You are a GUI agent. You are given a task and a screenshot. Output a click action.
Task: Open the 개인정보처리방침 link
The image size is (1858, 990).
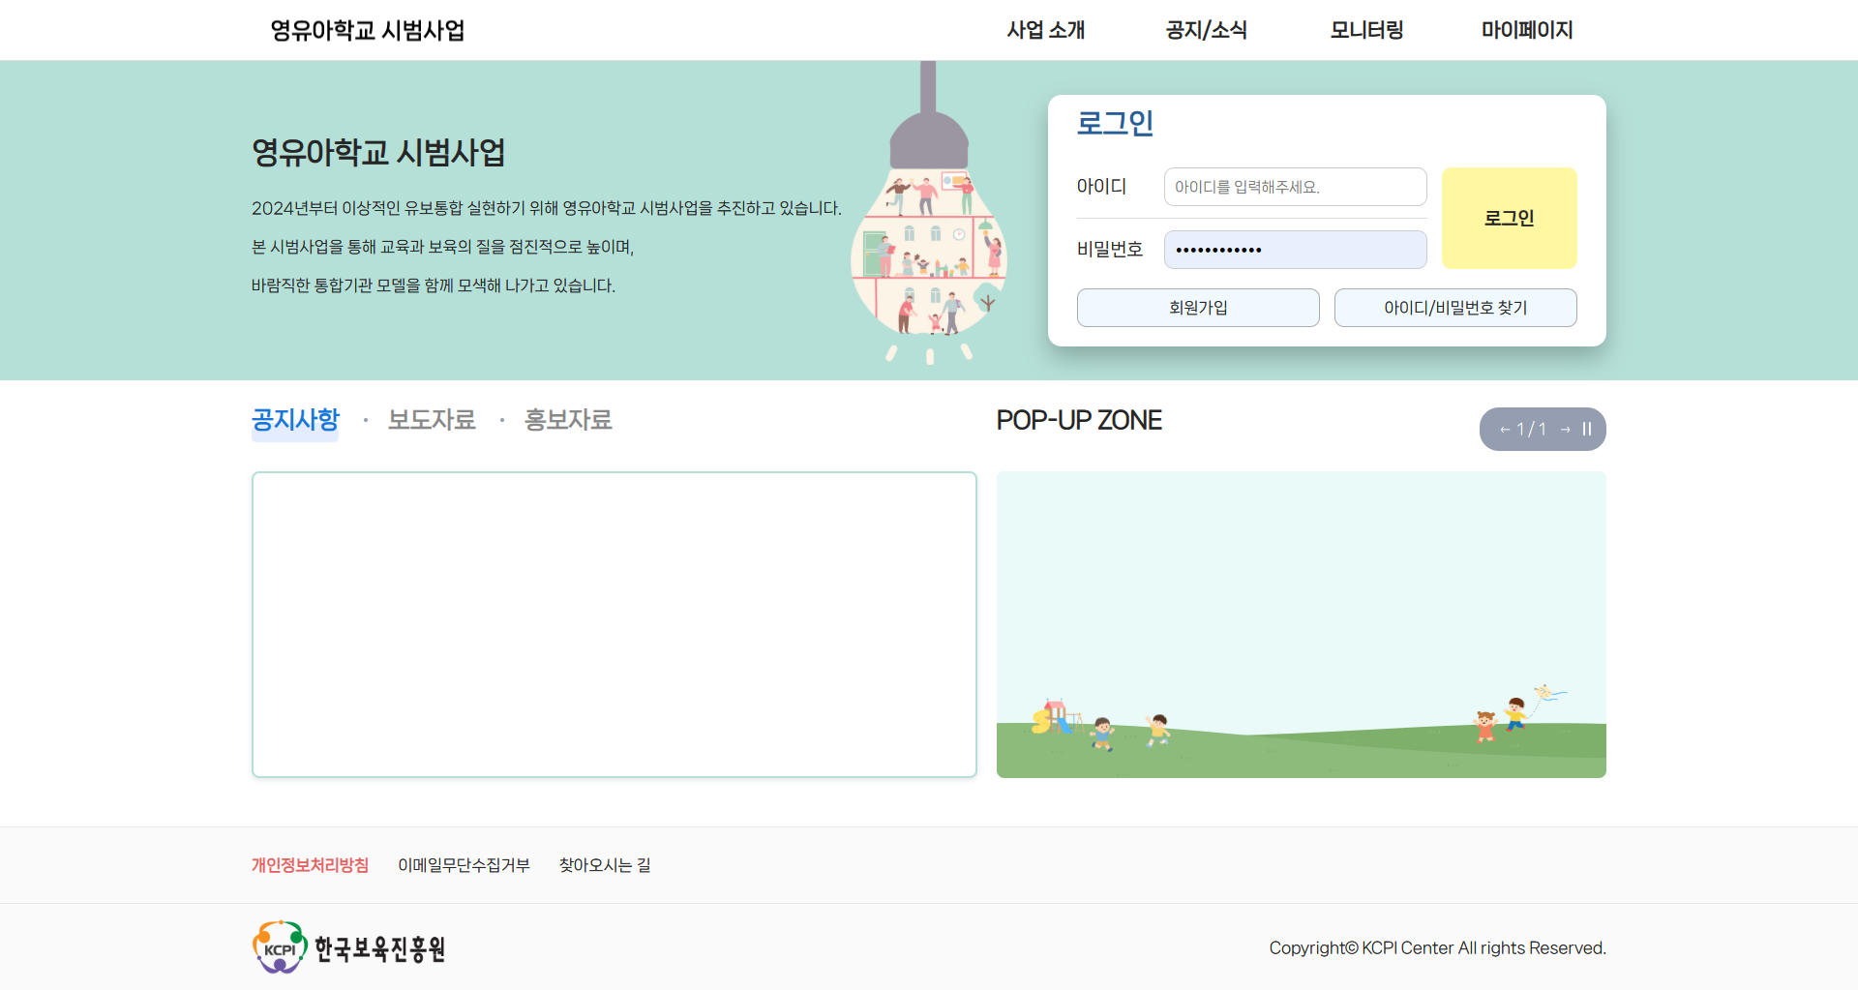pos(310,865)
